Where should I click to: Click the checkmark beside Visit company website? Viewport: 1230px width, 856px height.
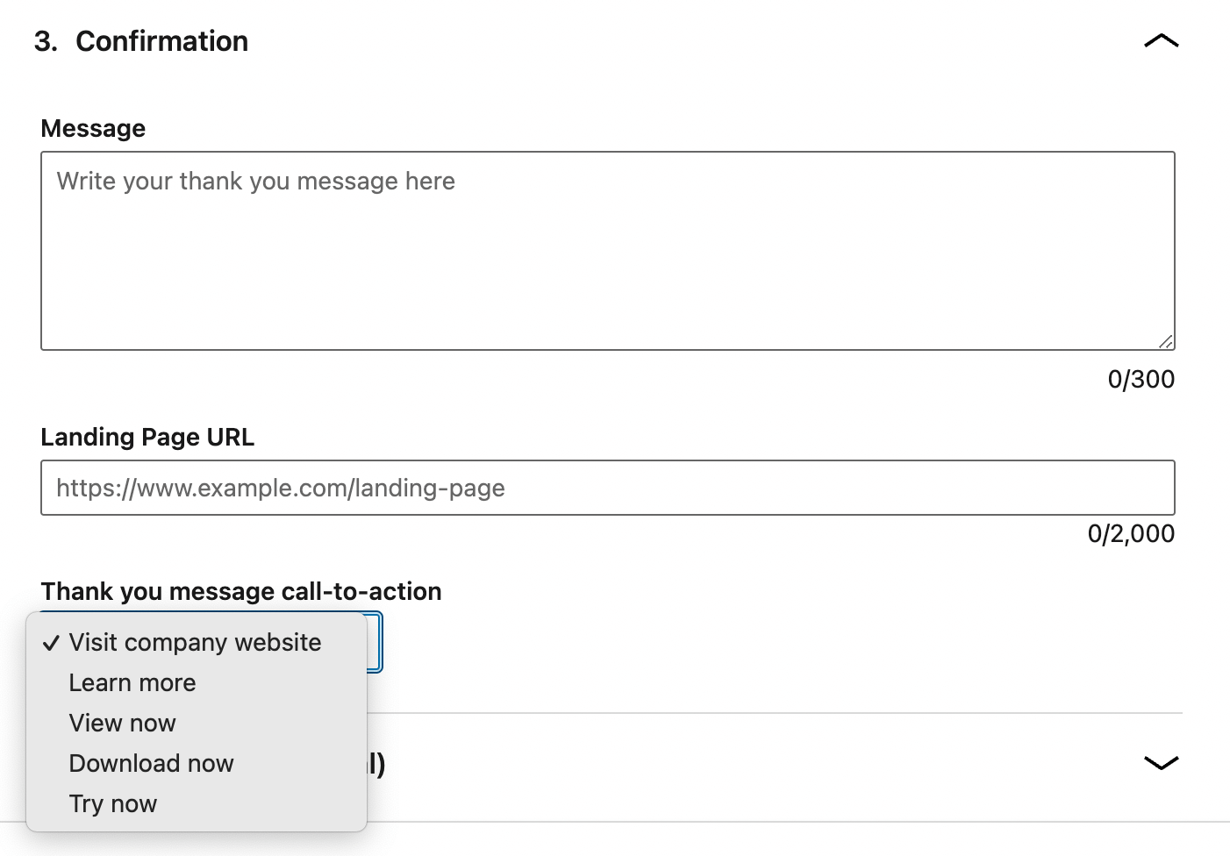(51, 642)
